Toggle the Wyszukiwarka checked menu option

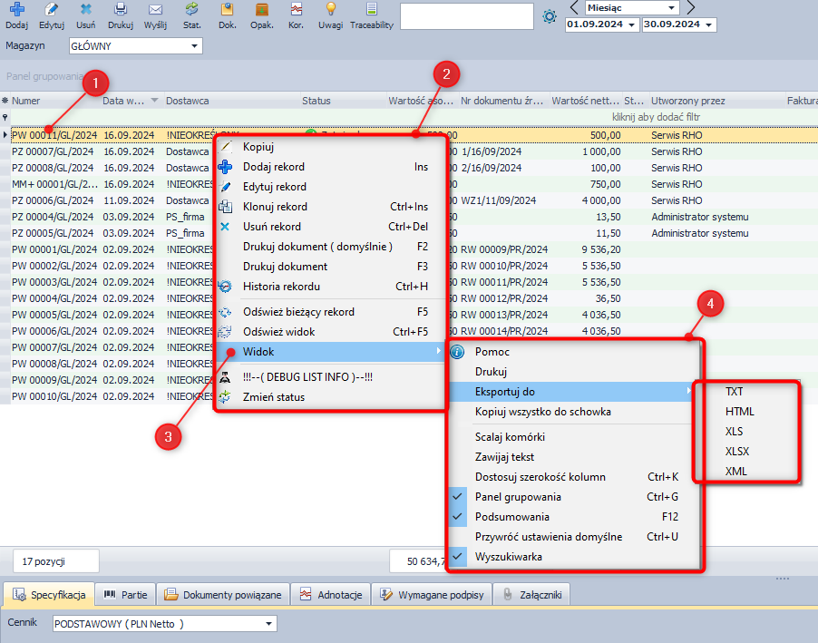click(509, 557)
